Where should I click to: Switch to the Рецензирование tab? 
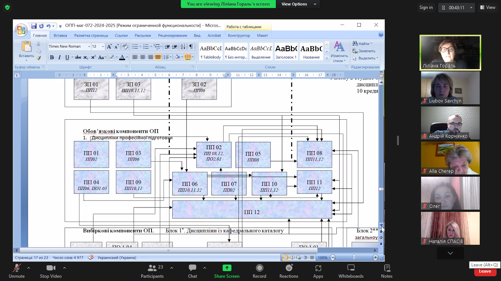[x=172, y=35]
